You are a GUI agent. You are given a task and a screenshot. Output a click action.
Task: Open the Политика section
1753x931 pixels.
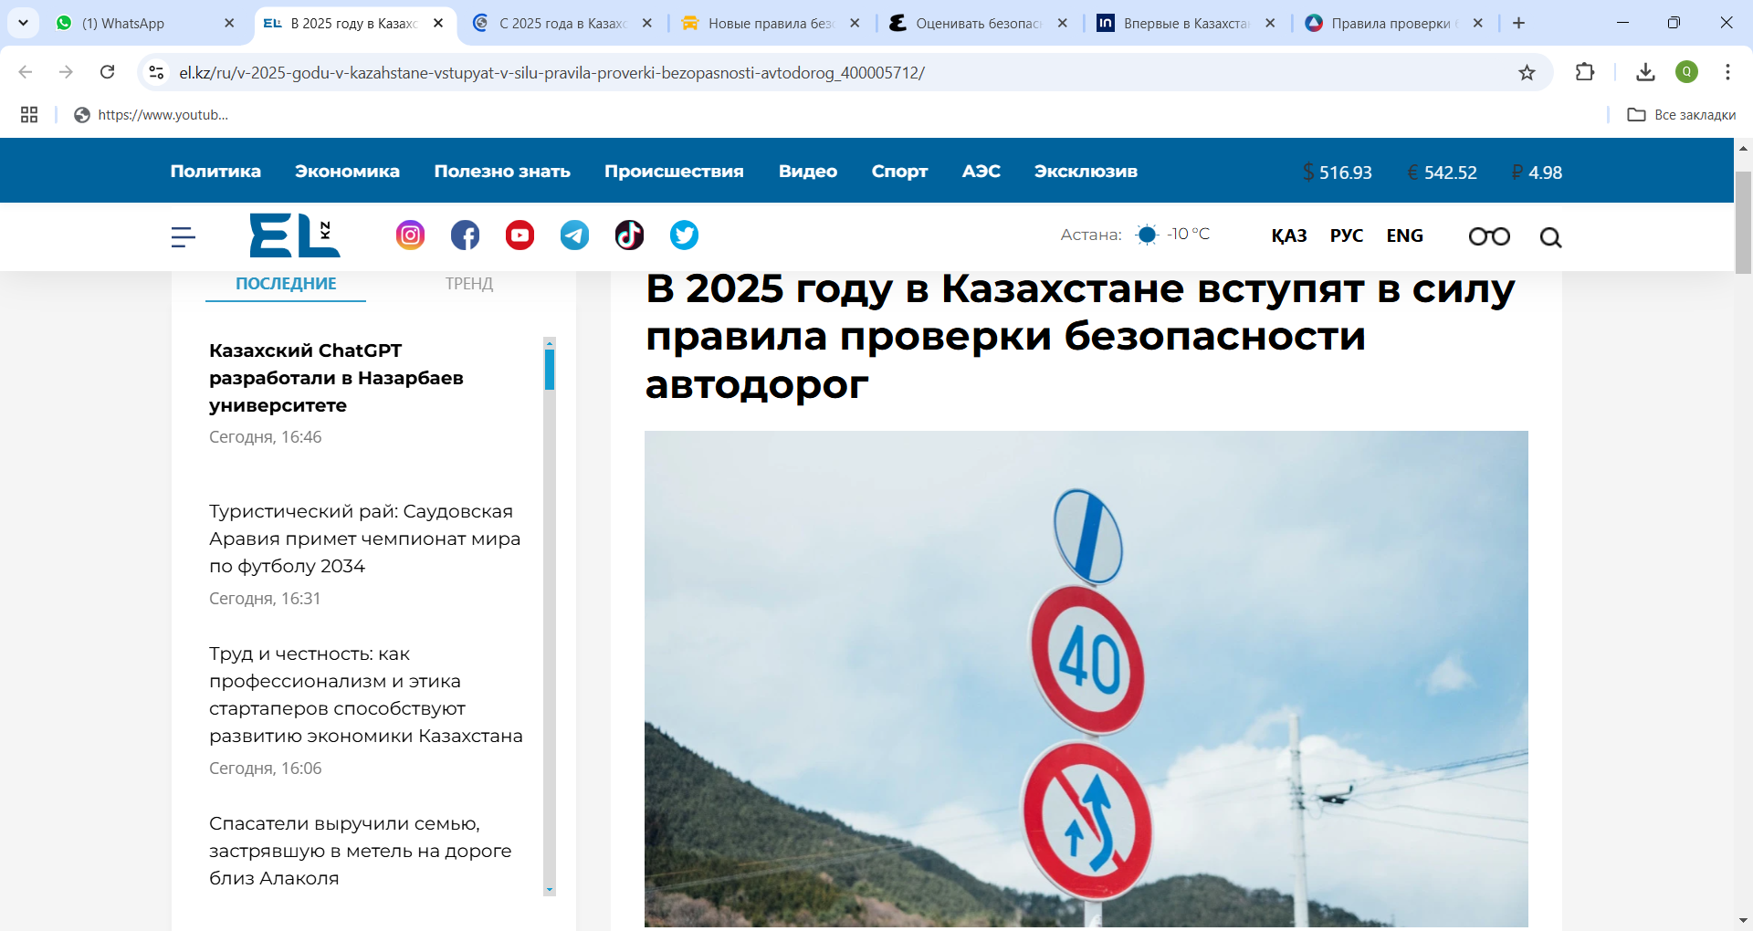[215, 172]
